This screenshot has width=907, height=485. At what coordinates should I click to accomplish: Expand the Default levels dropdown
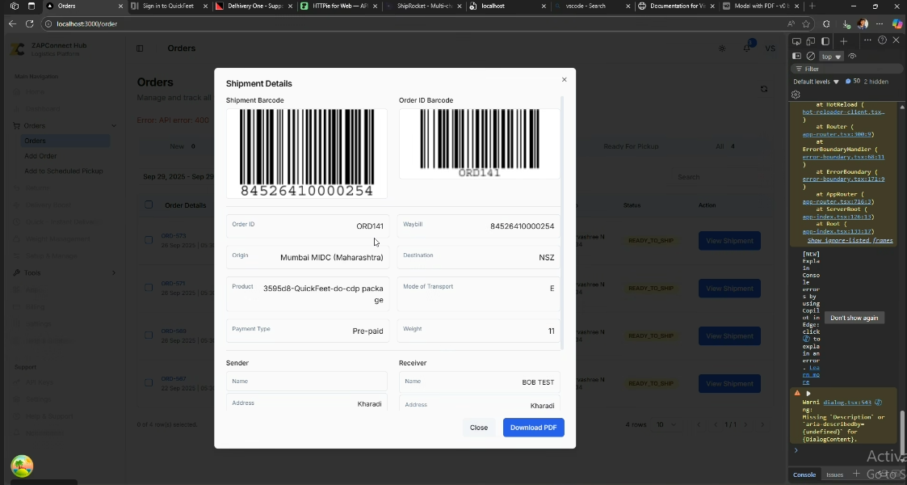point(816,82)
